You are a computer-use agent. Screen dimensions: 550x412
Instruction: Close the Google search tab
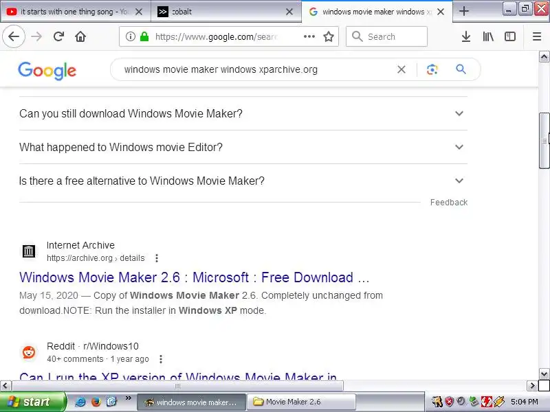tap(441, 12)
